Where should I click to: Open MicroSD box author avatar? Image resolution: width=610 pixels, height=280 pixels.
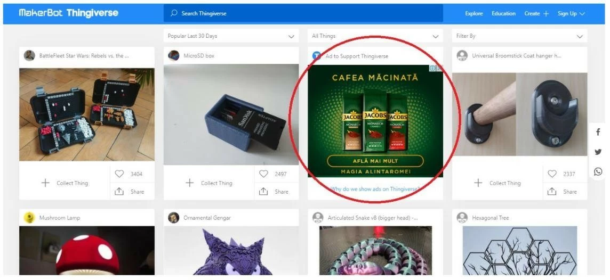click(173, 55)
